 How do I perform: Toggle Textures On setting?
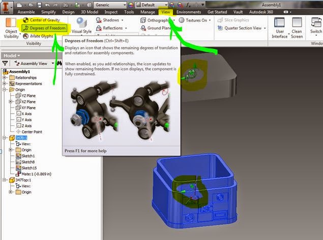pyautogui.click(x=193, y=20)
